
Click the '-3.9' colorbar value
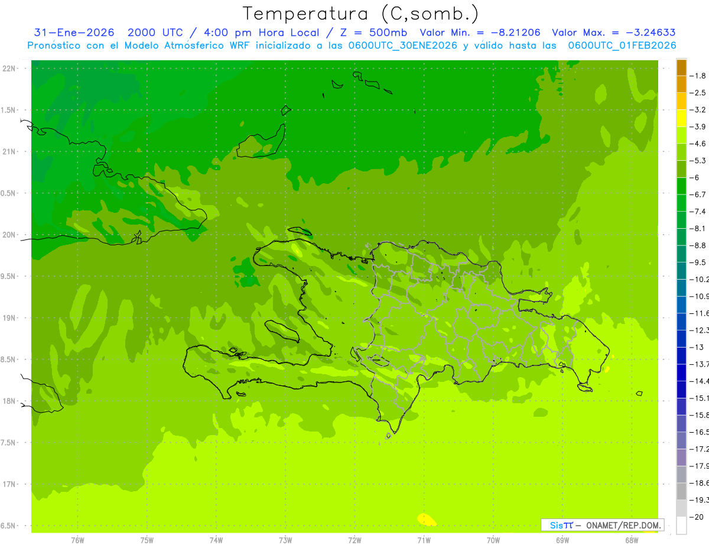(x=698, y=127)
